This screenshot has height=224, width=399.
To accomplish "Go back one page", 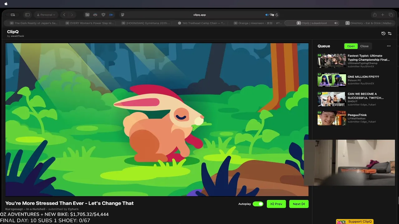I will click(64, 15).
